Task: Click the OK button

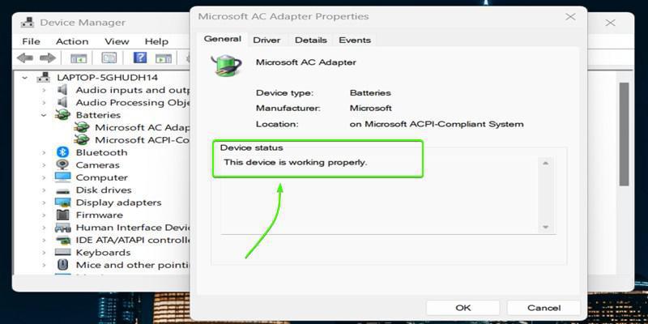Action: pos(463,308)
